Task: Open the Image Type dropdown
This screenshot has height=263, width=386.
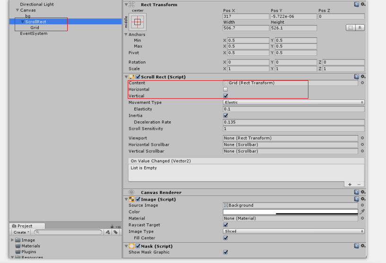Action: tap(293, 231)
